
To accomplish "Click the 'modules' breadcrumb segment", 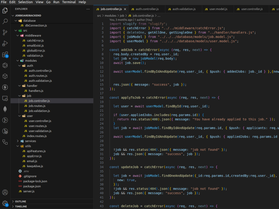I will click(110, 16).
